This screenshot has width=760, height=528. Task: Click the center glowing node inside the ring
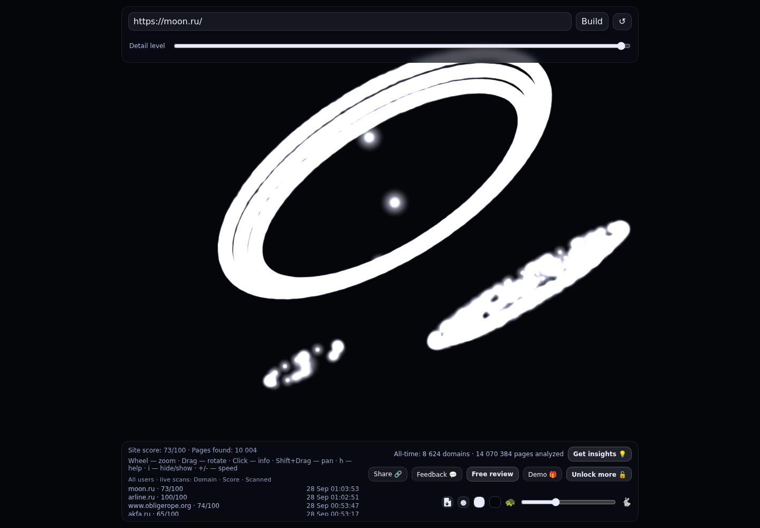395,202
